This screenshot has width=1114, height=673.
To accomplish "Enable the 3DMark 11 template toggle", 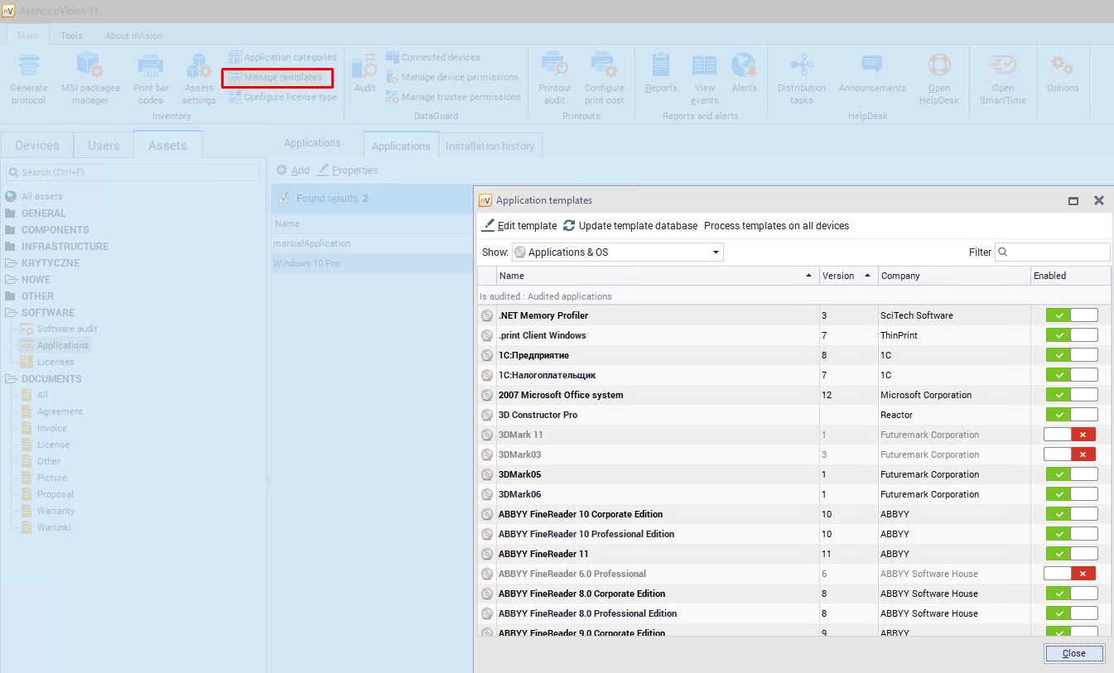I will click(x=1070, y=435).
